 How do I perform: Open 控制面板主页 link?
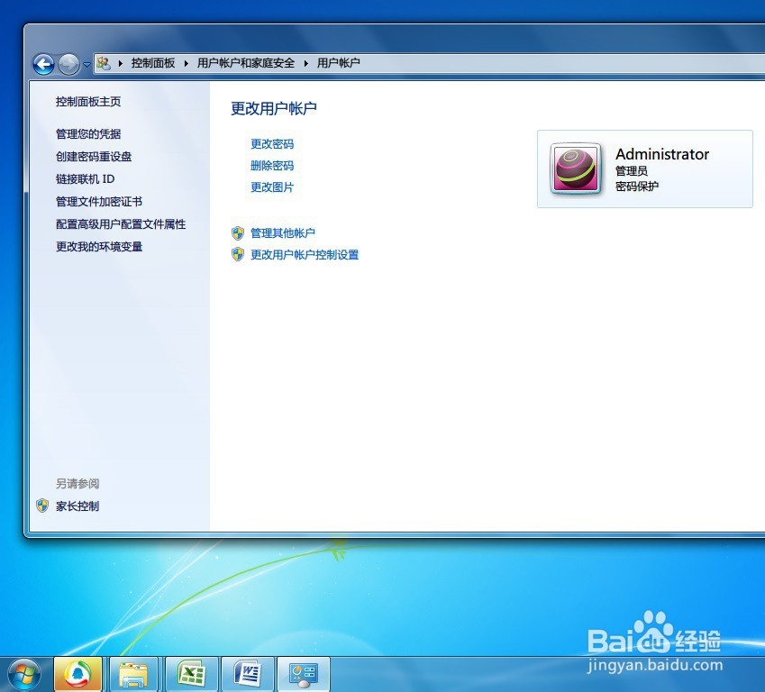(x=88, y=102)
